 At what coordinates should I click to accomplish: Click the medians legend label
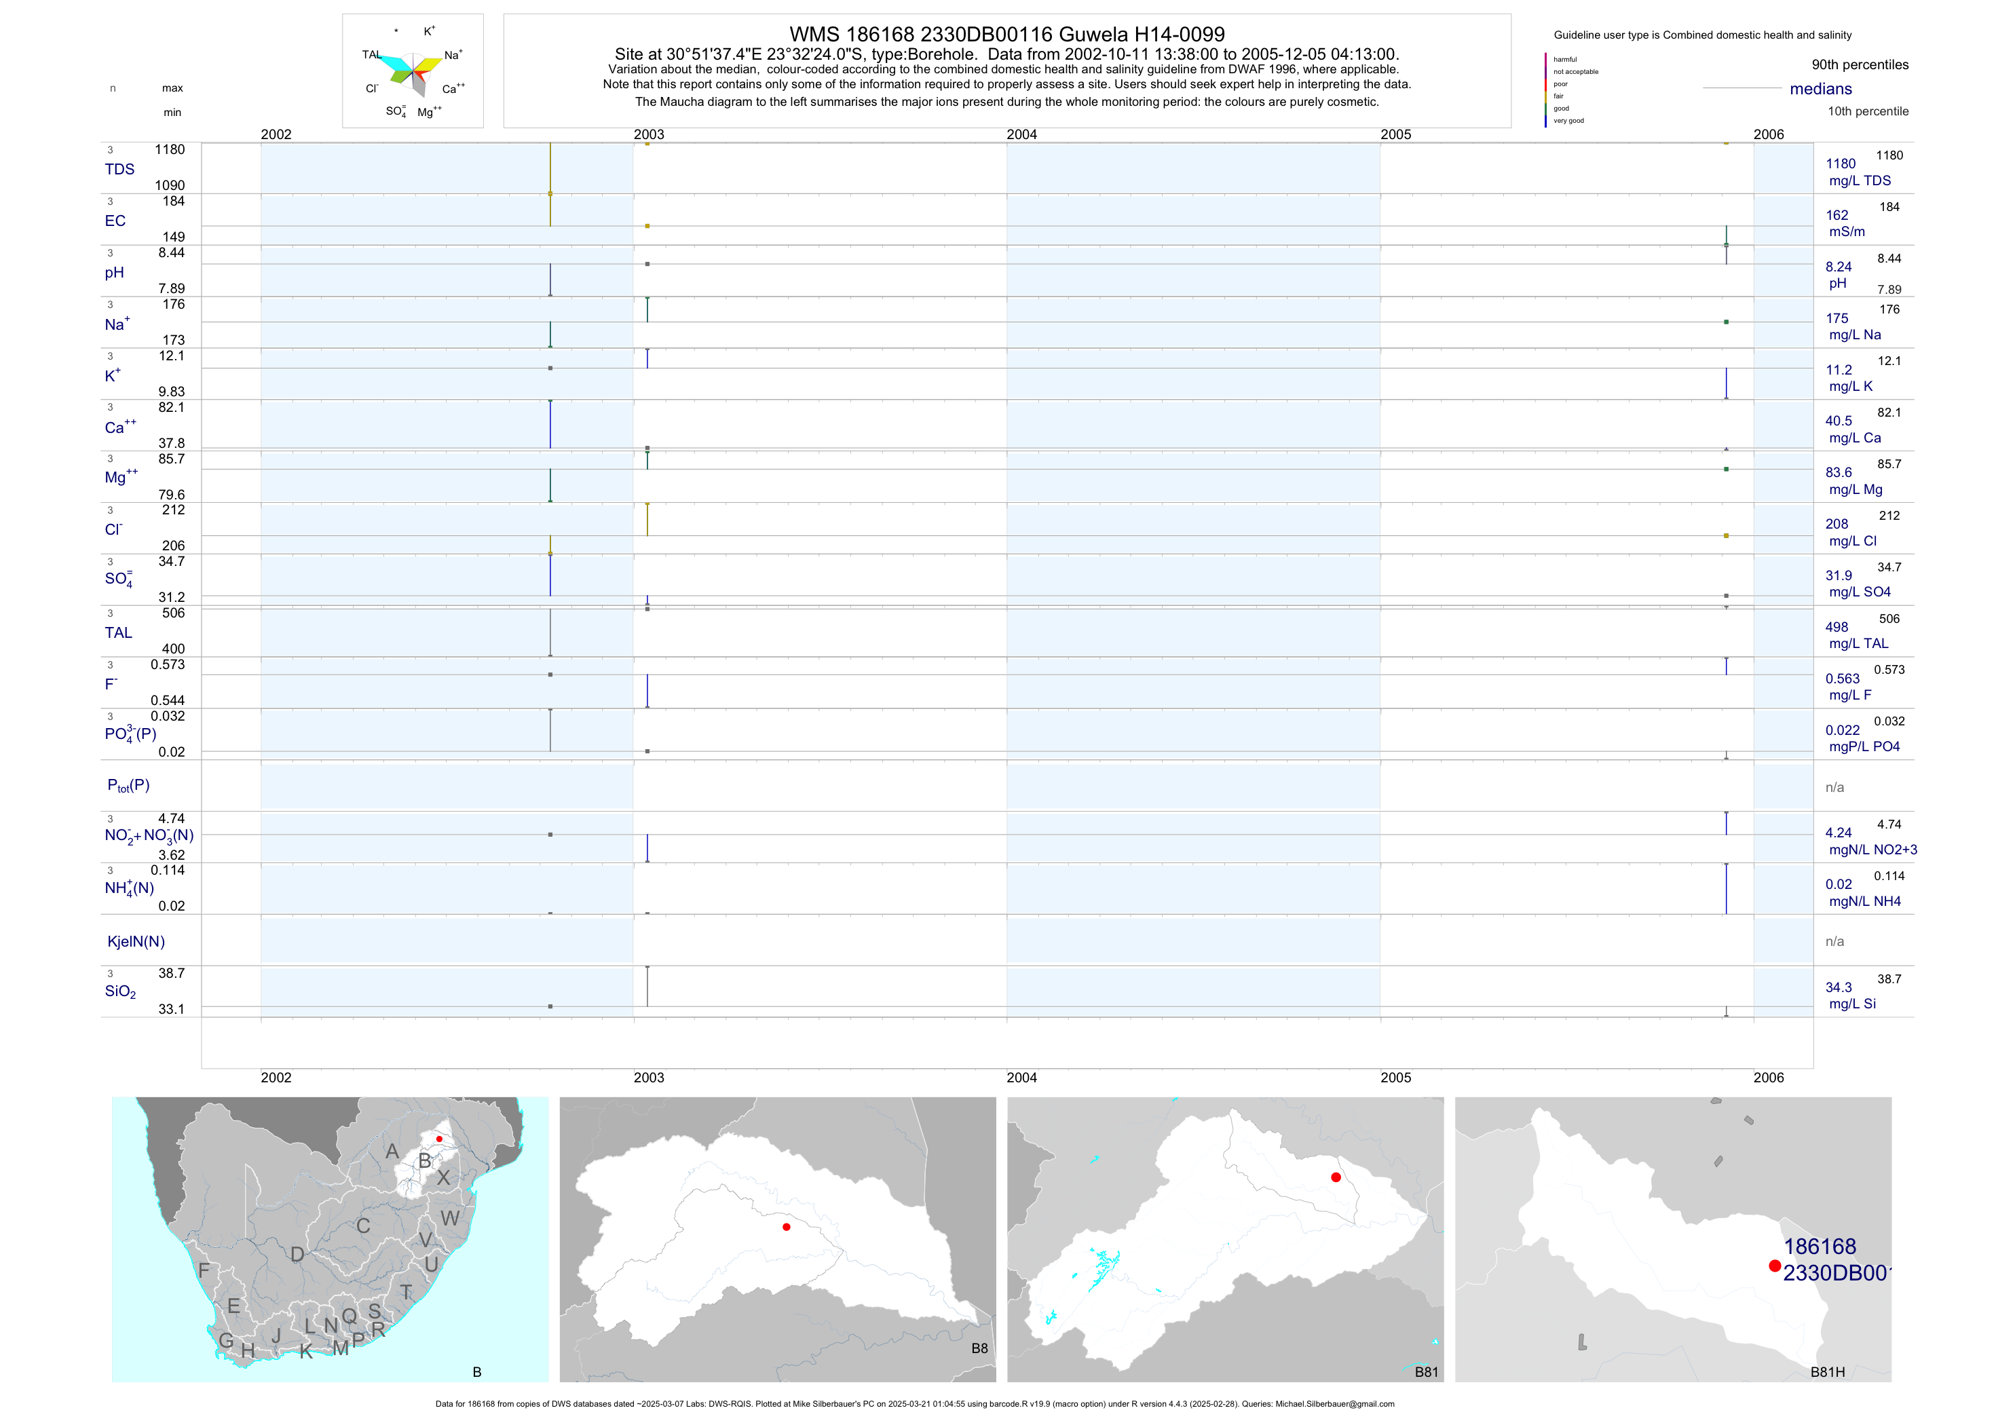coord(1820,89)
